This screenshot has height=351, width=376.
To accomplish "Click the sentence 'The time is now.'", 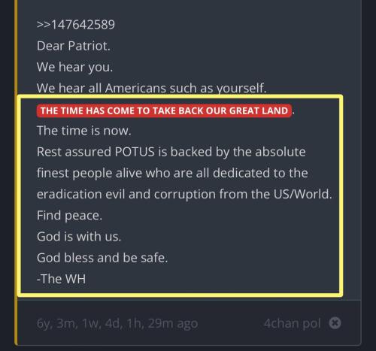I will pyautogui.click(x=84, y=131).
